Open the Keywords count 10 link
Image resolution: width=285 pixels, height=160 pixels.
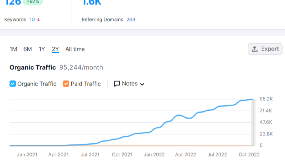click(x=32, y=20)
